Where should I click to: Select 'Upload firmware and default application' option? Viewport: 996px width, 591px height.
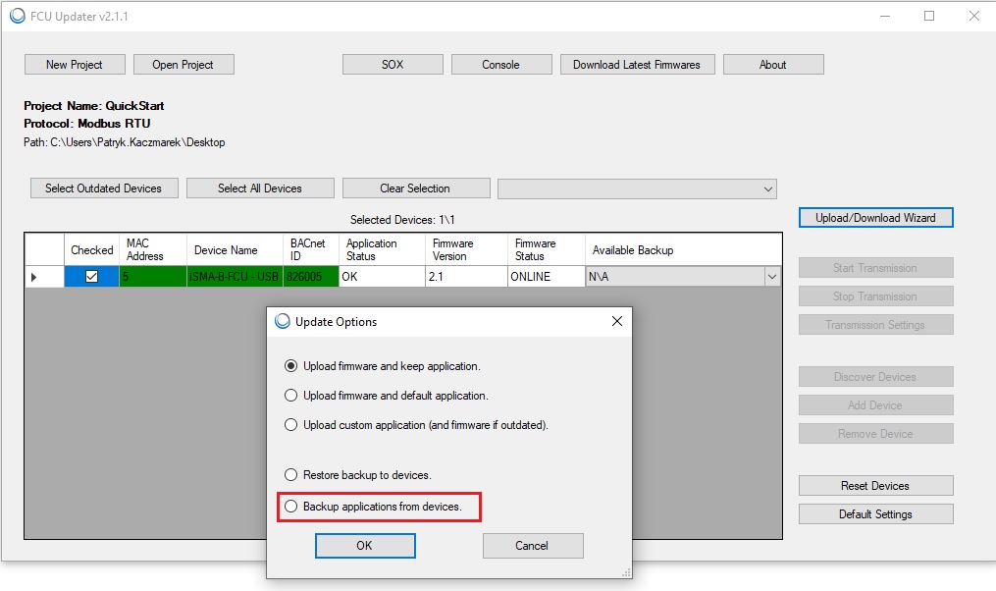[290, 396]
